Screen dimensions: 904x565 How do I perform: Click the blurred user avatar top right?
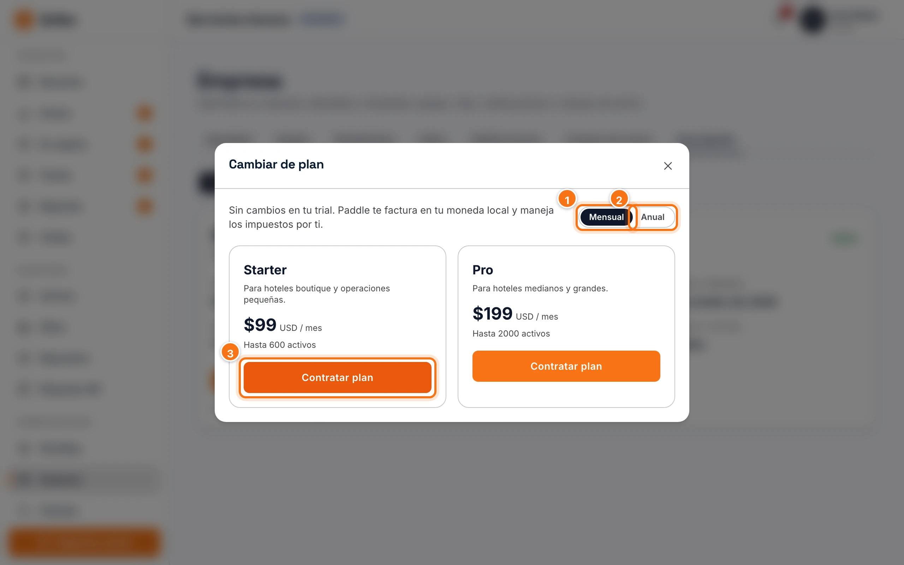(x=813, y=19)
